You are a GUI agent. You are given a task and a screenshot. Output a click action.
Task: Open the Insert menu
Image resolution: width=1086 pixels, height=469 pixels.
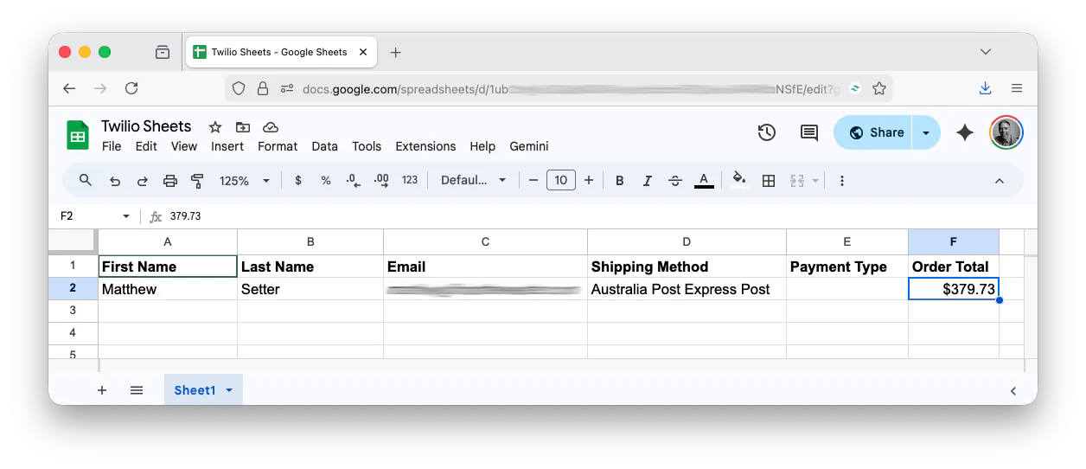click(227, 146)
